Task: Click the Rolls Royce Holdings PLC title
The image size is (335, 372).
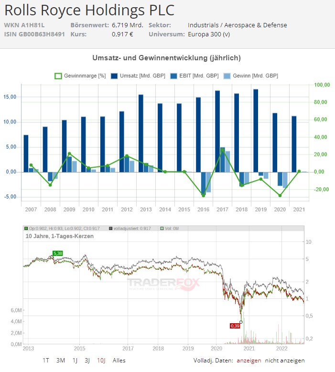Action: (x=89, y=10)
